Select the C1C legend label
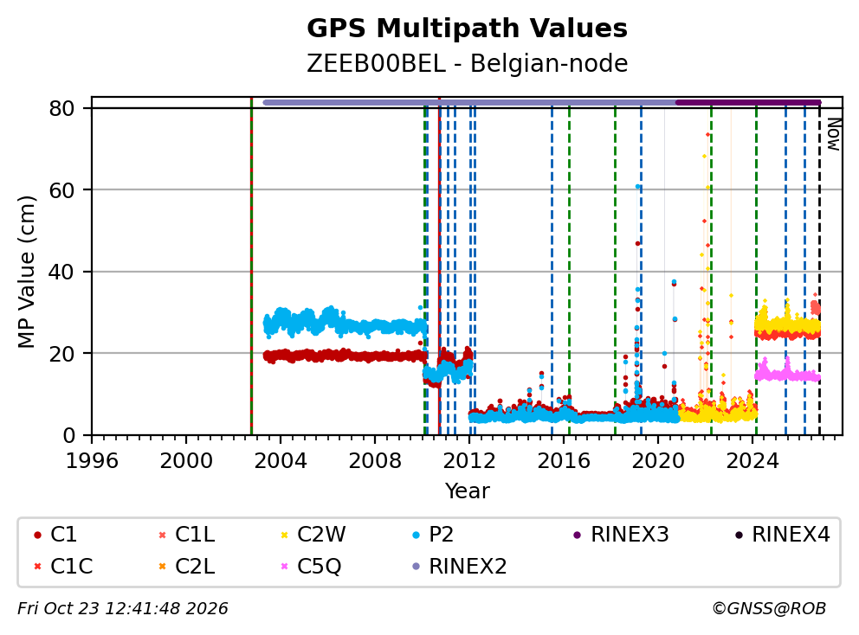Viewport: 859px width, 635px height. pyautogui.click(x=71, y=566)
